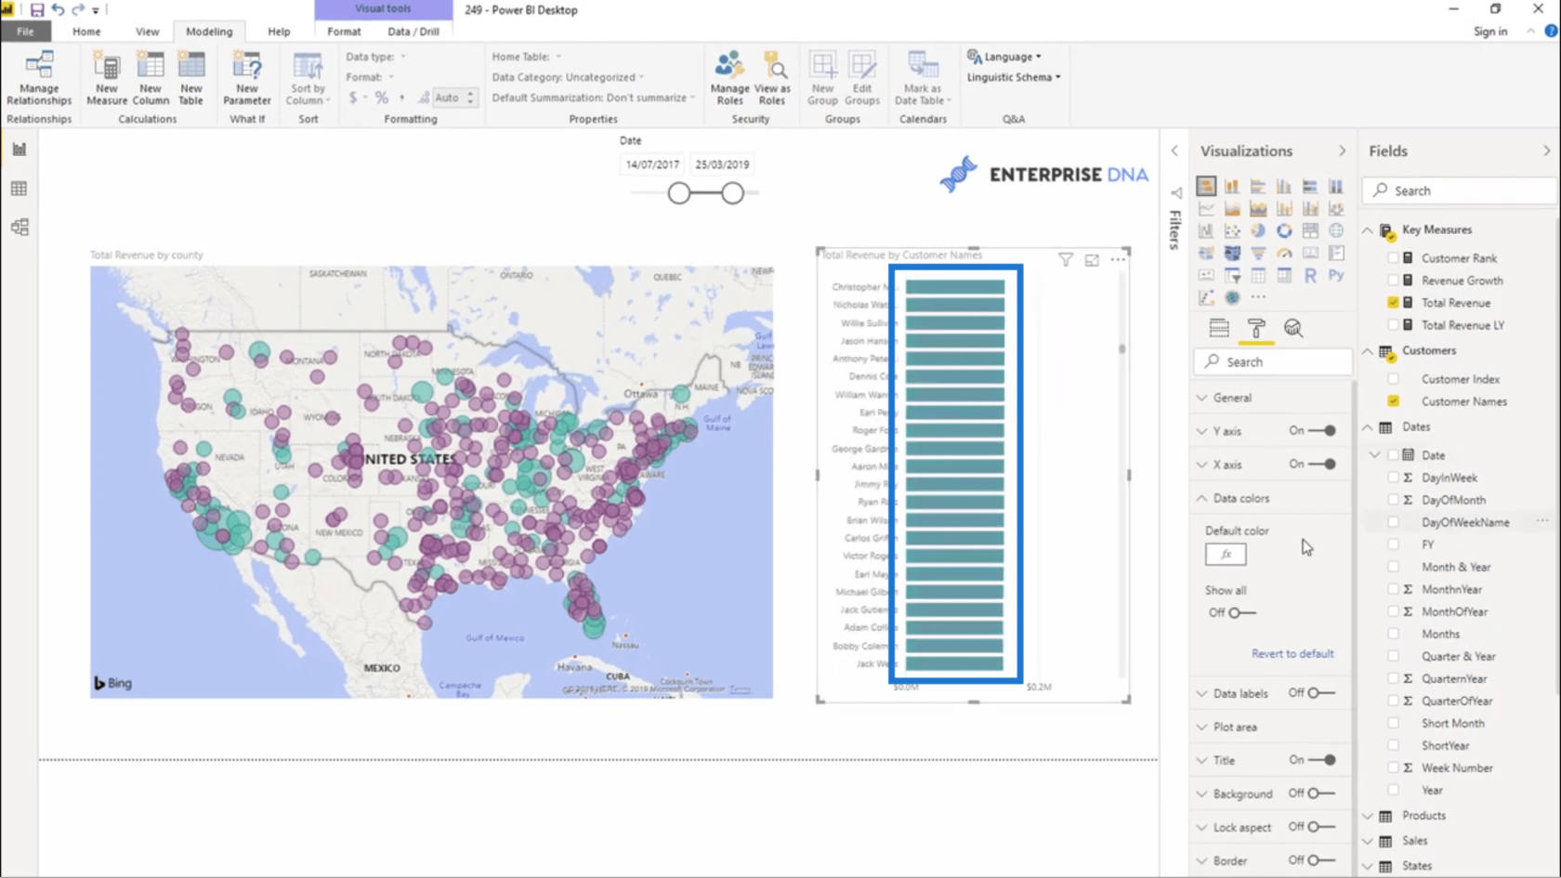Collapse the Visualizations pane
This screenshot has width=1561, height=878.
(x=1342, y=151)
